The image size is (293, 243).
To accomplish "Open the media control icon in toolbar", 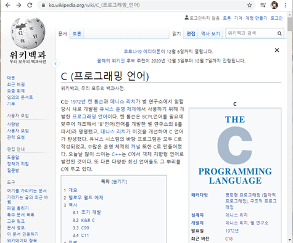I will (263, 5).
